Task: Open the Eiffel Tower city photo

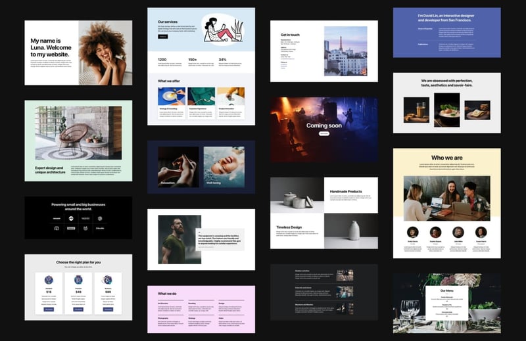Action: coord(346,51)
